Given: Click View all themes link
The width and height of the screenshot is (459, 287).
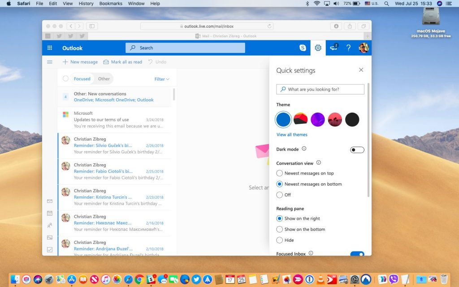Looking at the screenshot, I should click(291, 135).
